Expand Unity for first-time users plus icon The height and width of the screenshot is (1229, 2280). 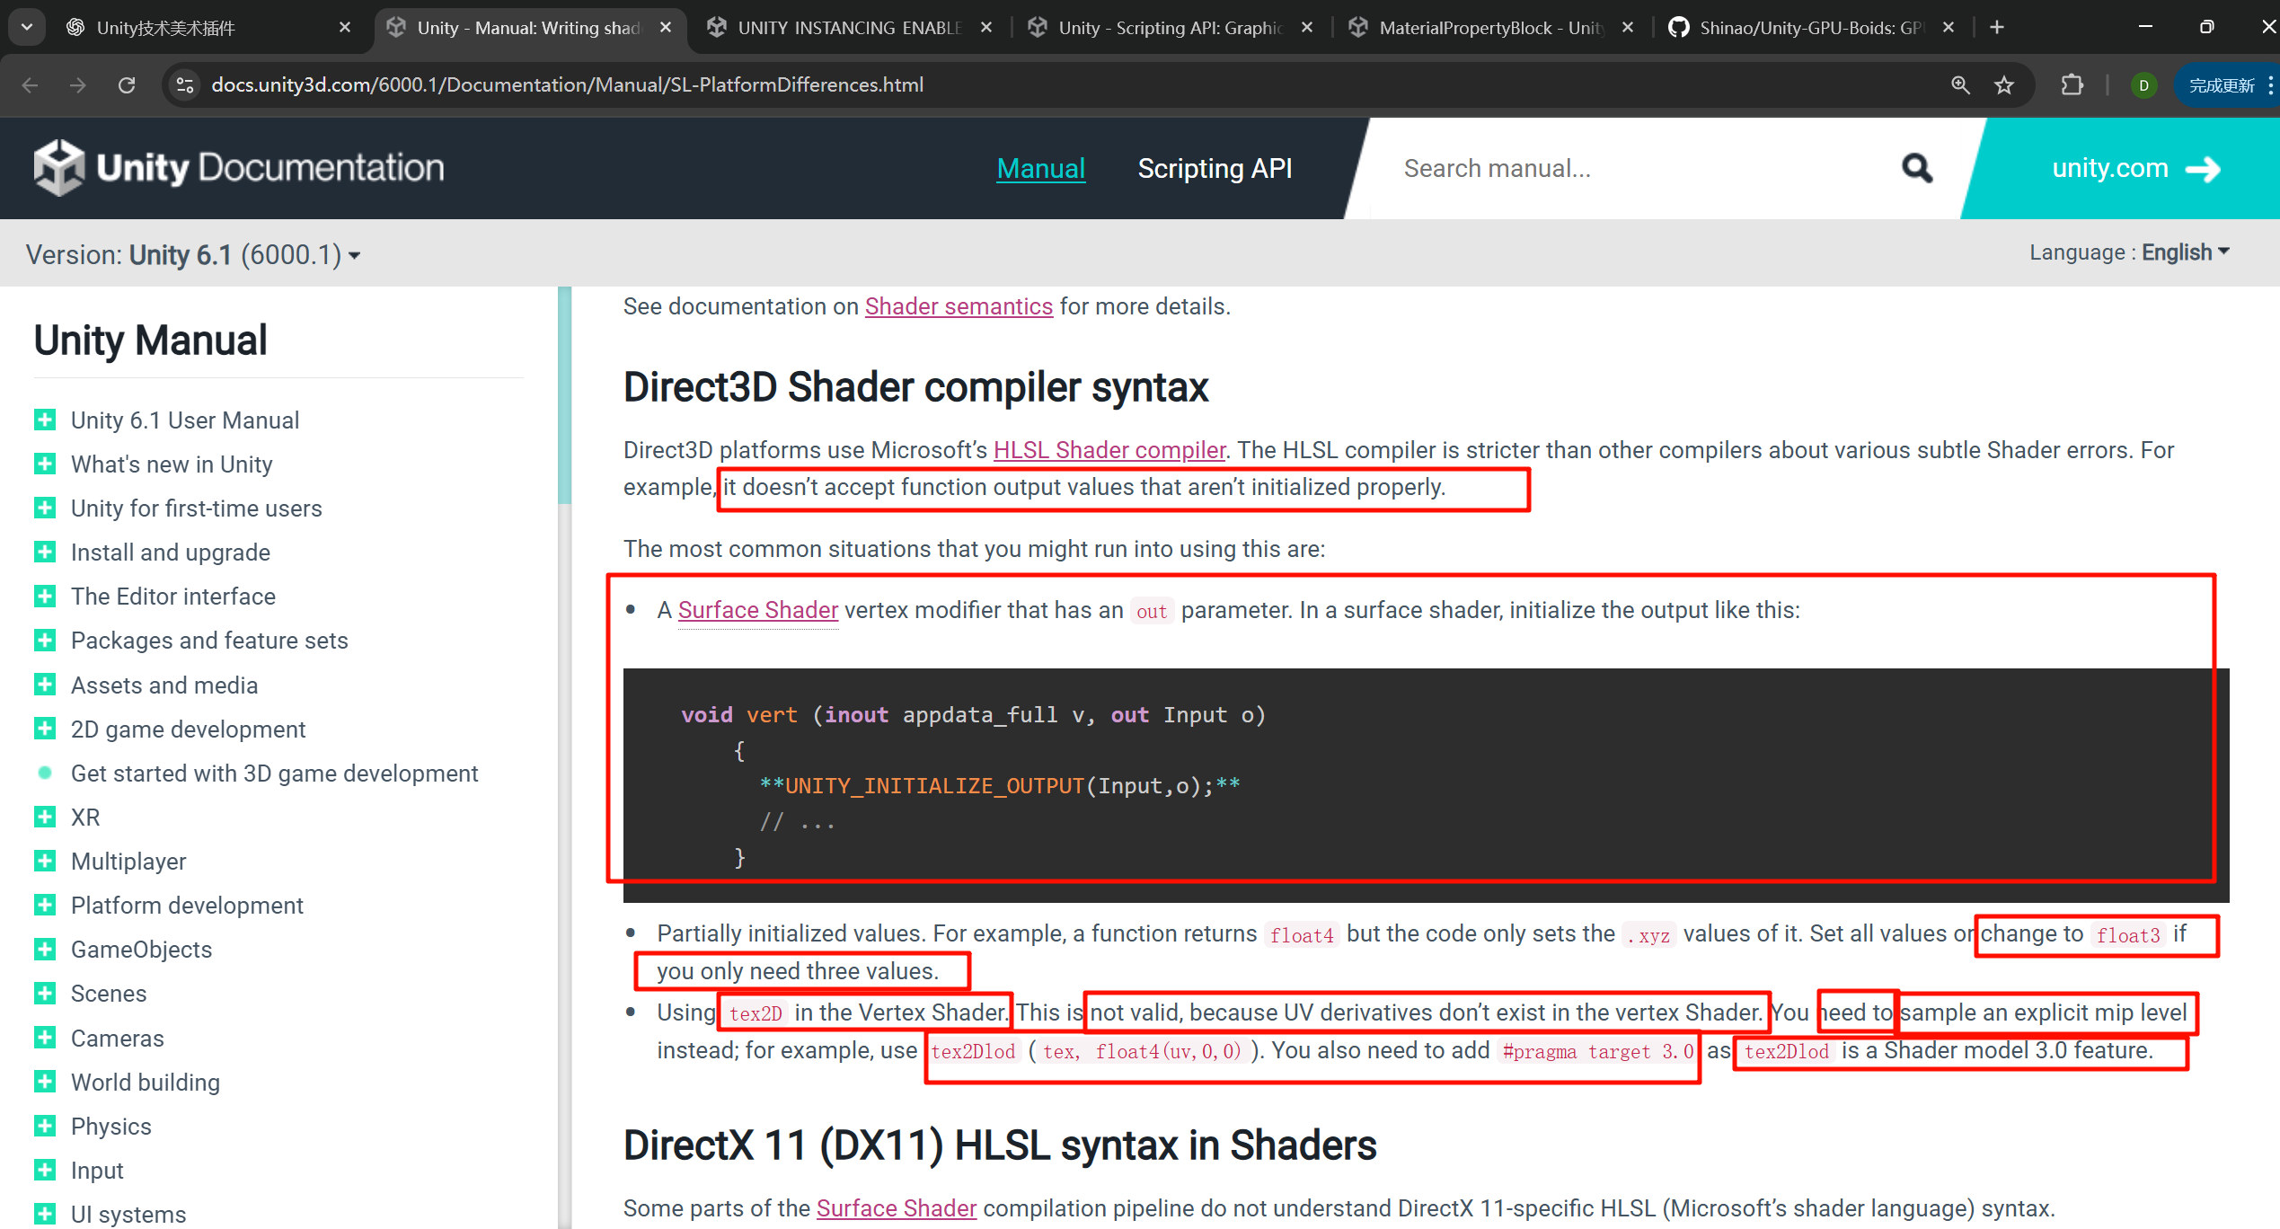(x=45, y=508)
